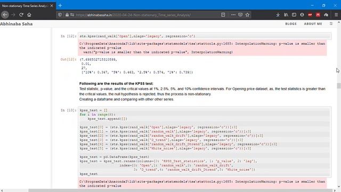The image size is (341, 192).
Task: Click the In [13]: prompt label
Action: click(x=69, y=110)
